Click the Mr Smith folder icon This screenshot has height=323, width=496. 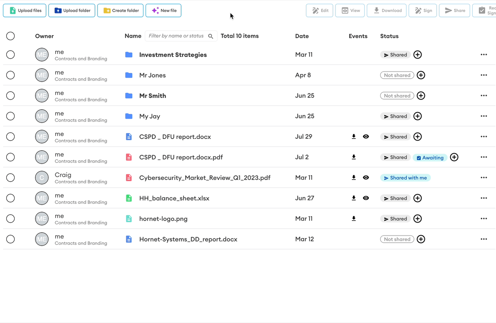pos(129,95)
